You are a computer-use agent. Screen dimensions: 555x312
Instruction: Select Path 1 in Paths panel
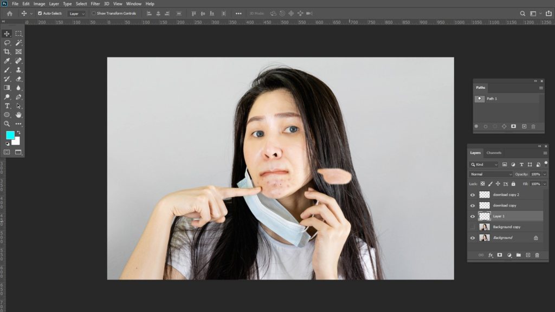(506, 99)
